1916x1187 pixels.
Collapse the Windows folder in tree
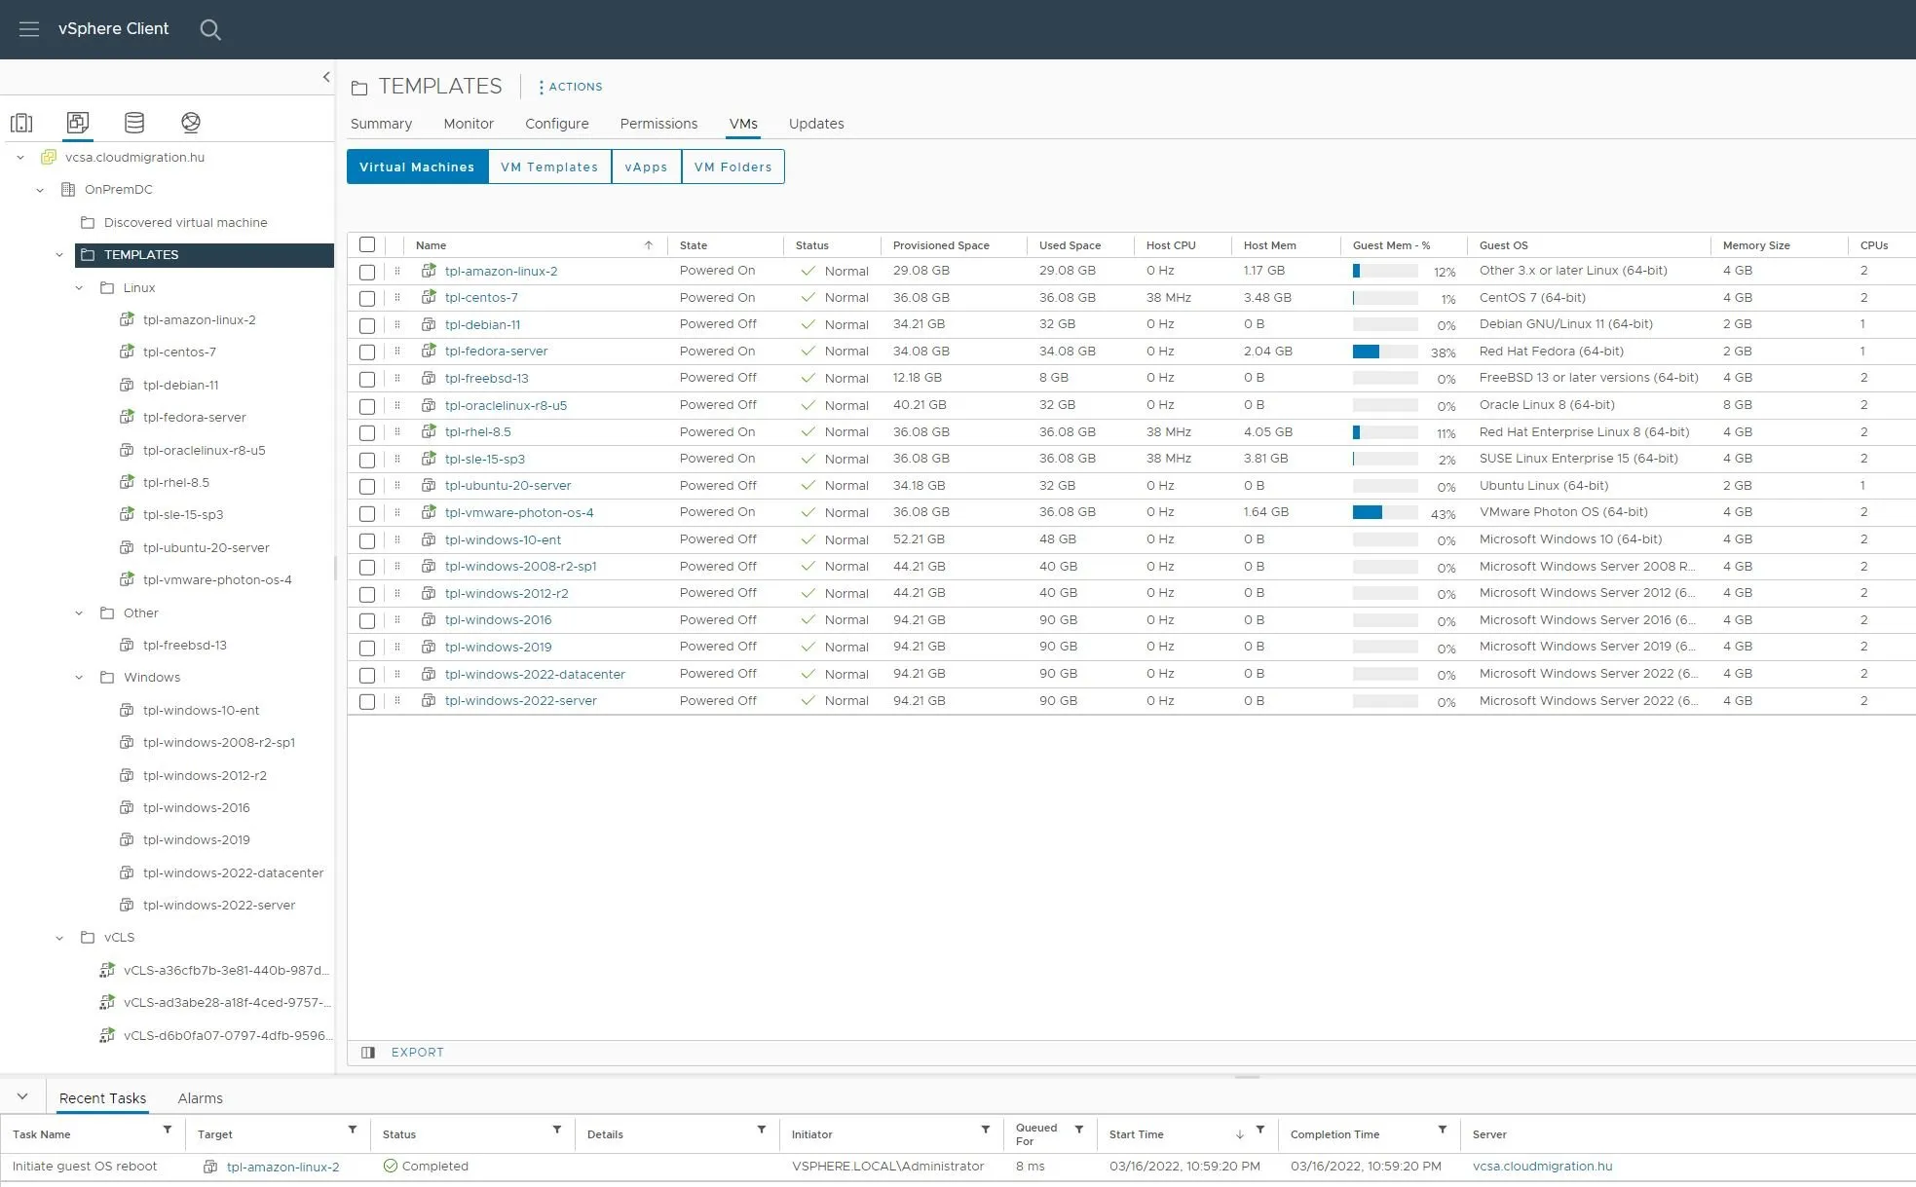(79, 678)
